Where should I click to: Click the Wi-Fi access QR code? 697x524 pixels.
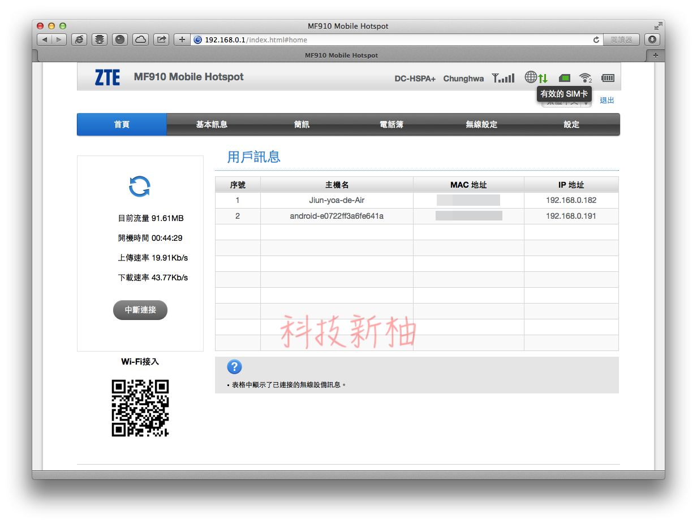(140, 408)
